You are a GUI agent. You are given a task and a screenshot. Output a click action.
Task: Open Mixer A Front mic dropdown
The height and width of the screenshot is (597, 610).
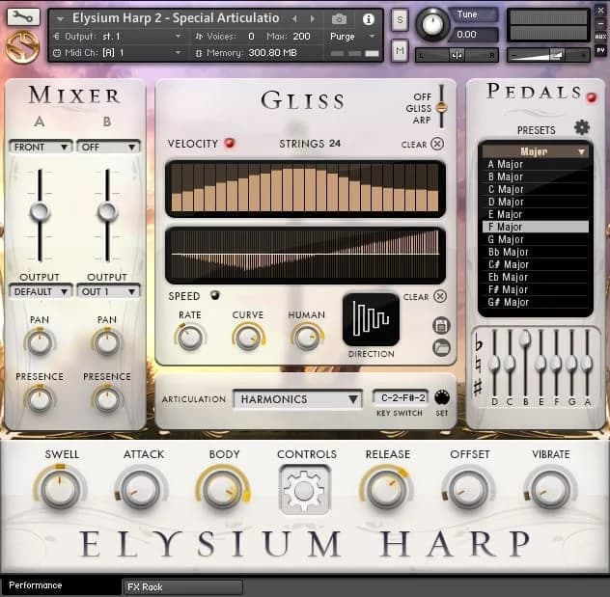41,147
